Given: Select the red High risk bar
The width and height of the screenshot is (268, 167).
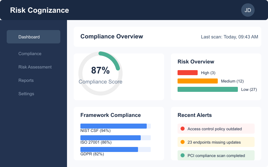Looking at the screenshot, I should [188, 72].
